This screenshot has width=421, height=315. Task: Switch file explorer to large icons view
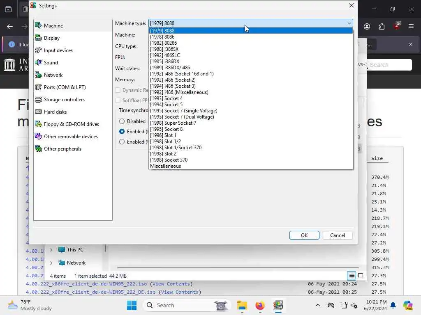click(x=361, y=276)
